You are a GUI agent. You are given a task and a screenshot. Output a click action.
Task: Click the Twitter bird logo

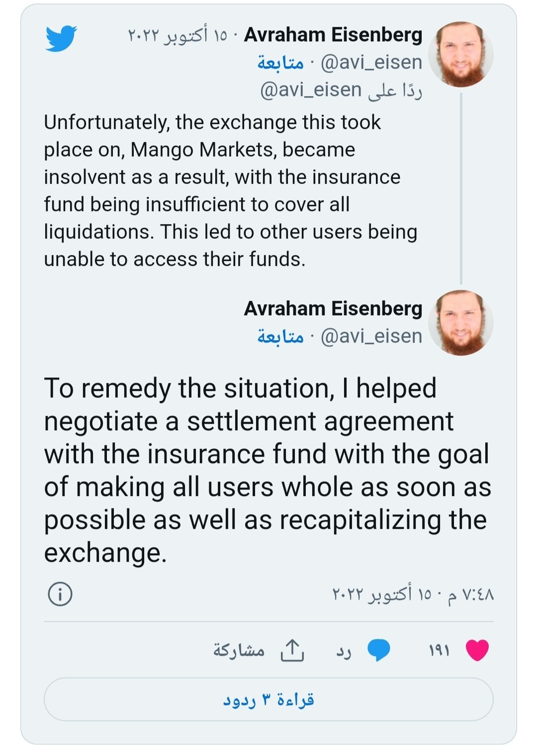[61, 38]
